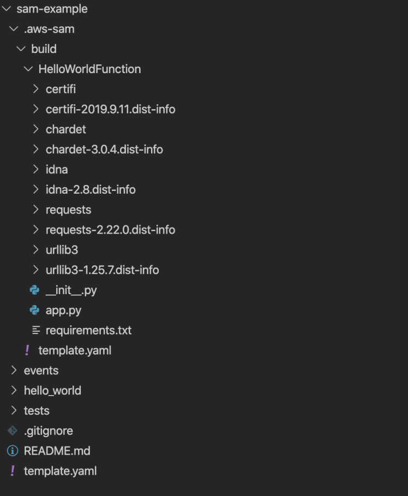Expand the certifi folder
This screenshot has width=408, height=496.
(36, 89)
